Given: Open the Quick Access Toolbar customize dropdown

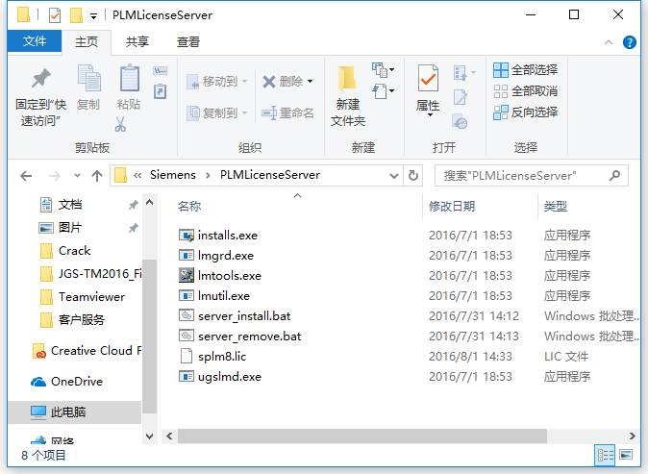Looking at the screenshot, I should [x=94, y=16].
